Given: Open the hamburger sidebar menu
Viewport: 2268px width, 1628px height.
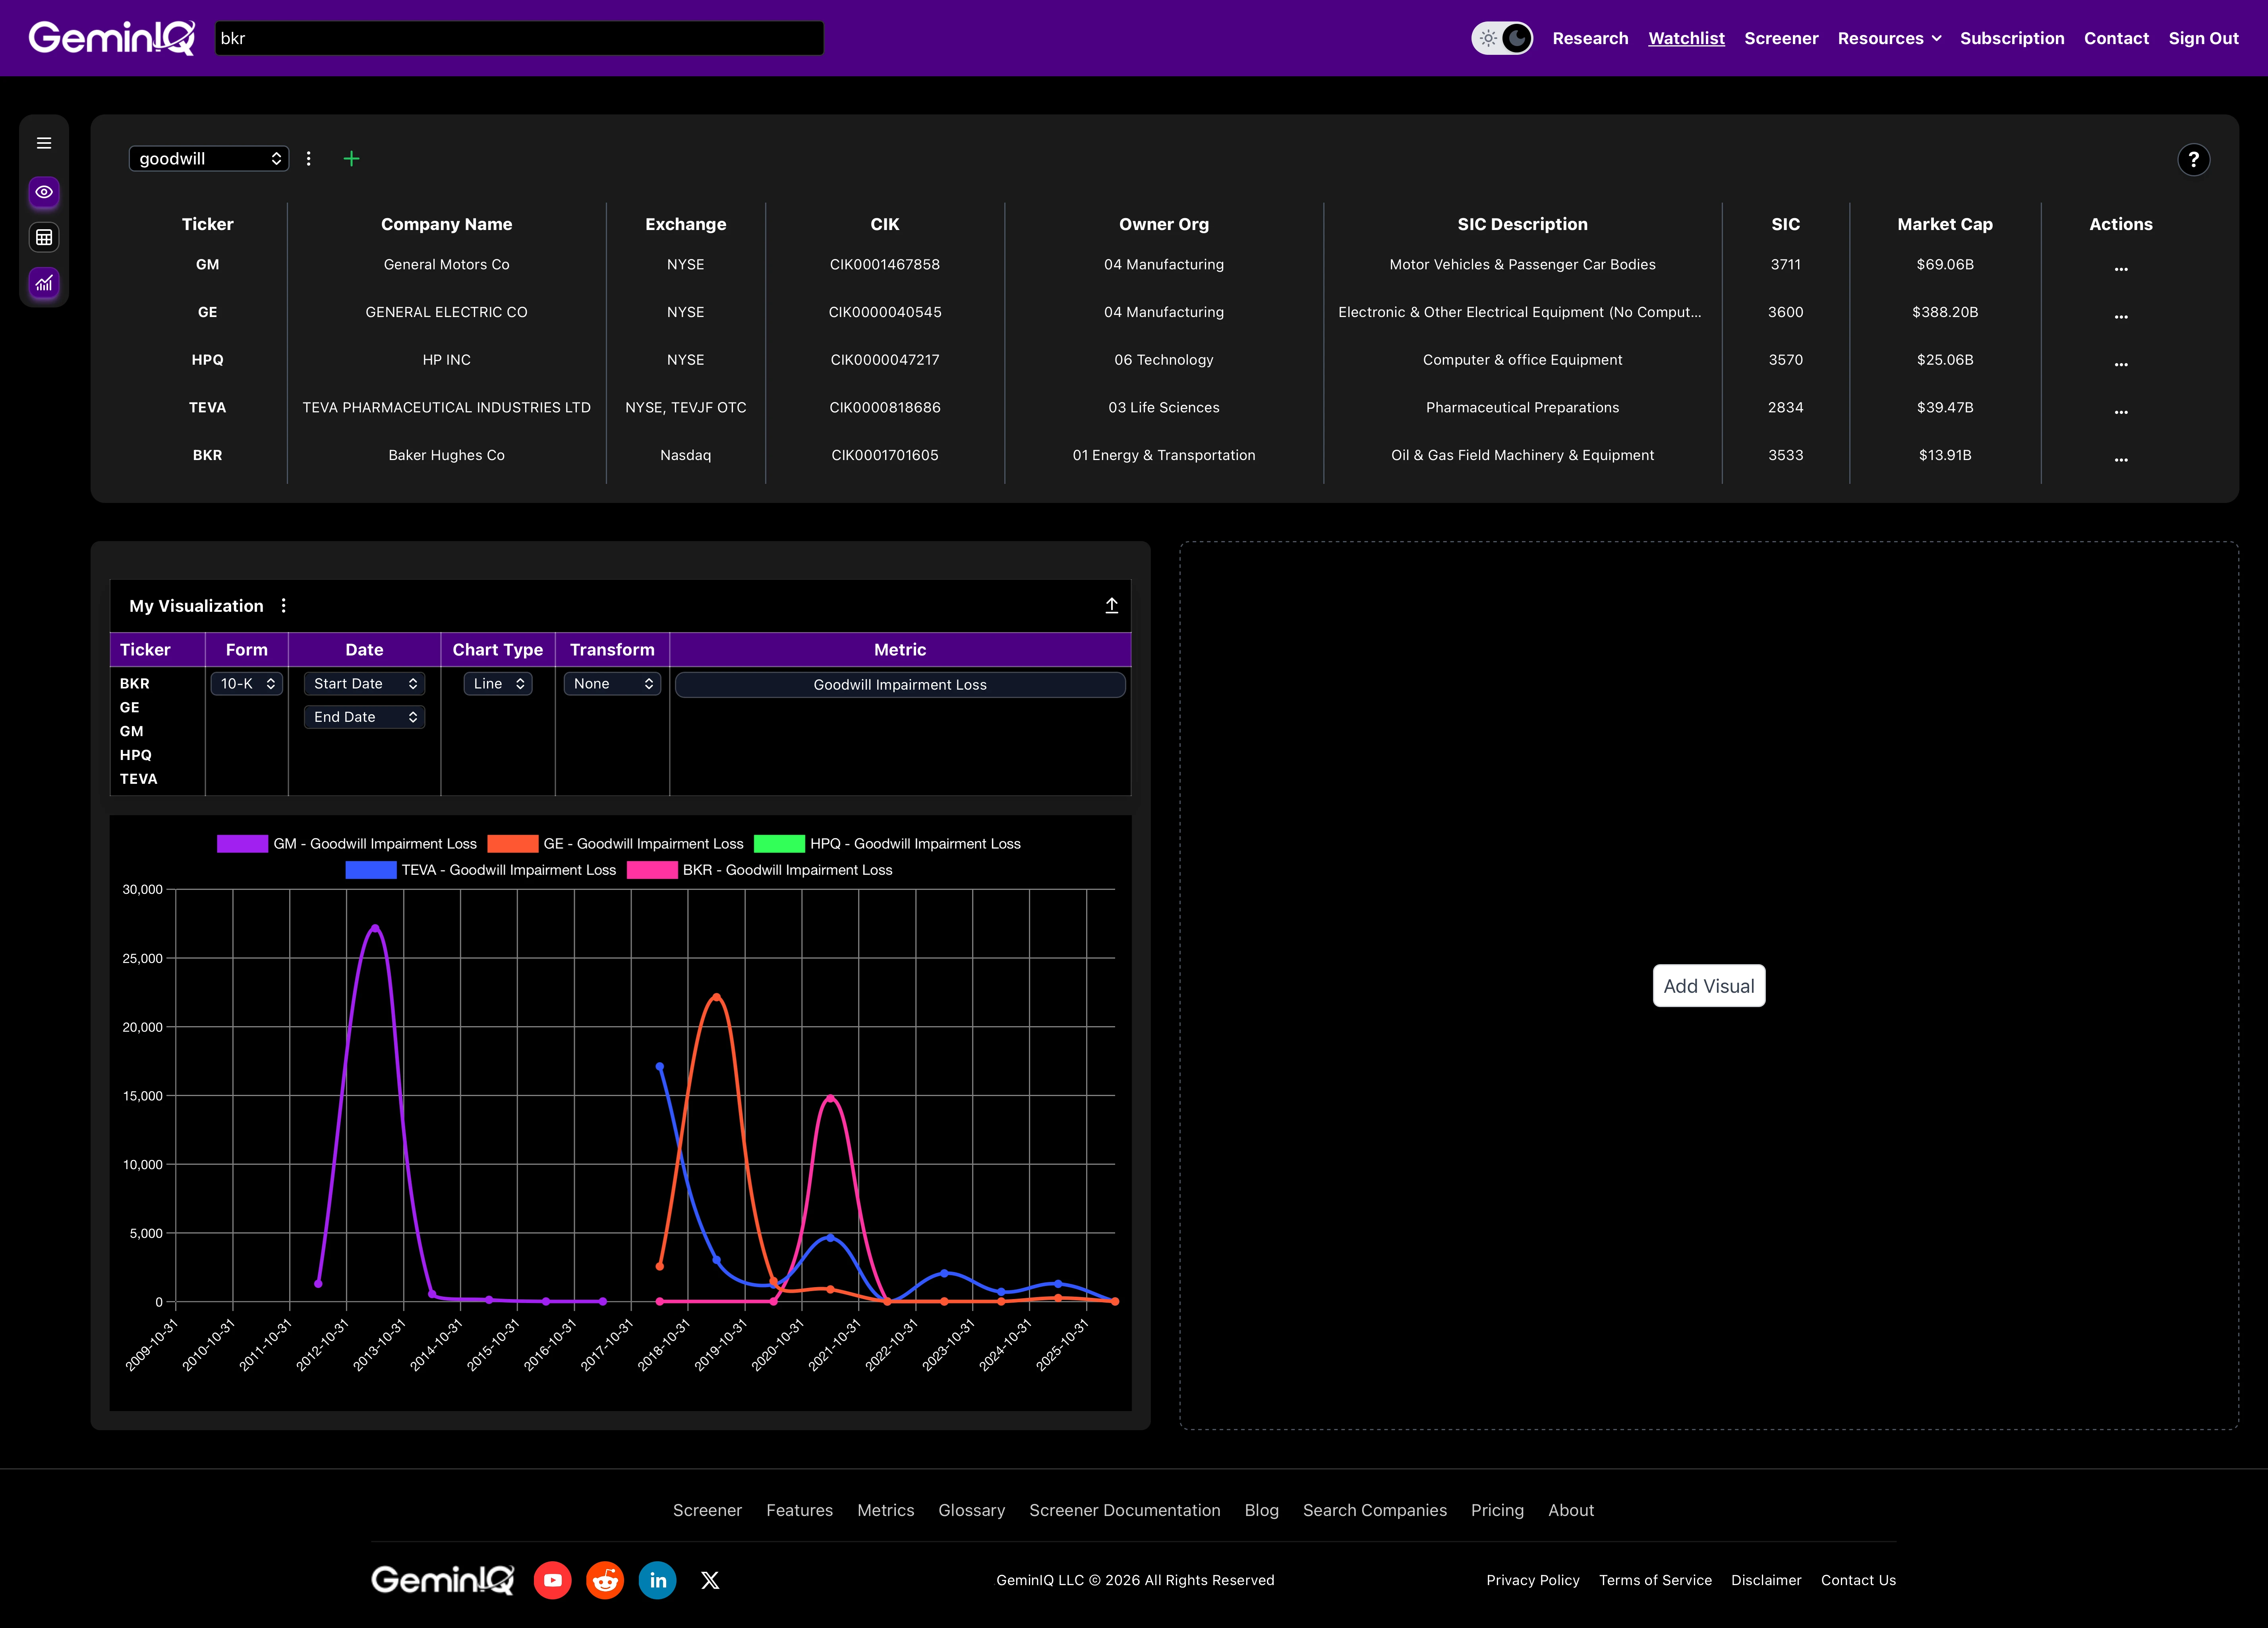Looking at the screenshot, I should click(44, 143).
